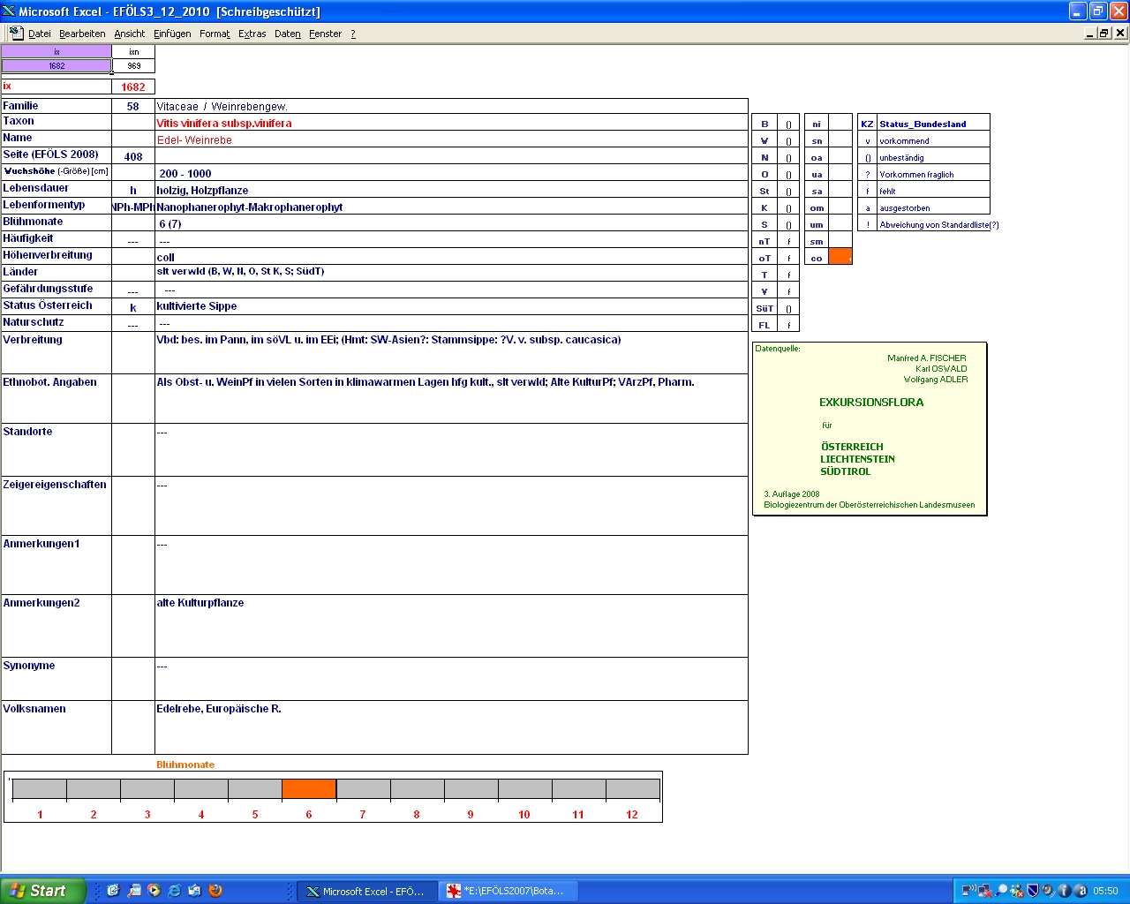The image size is (1130, 904).
Task: Click the Ethnobot. Angaben description text
Action: 426,382
